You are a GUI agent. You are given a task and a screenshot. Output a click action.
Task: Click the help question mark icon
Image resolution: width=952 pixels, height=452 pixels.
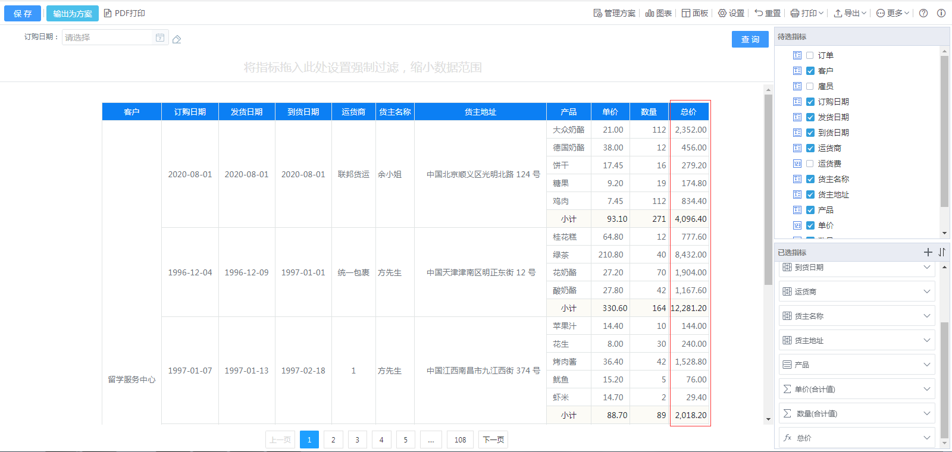(x=923, y=13)
